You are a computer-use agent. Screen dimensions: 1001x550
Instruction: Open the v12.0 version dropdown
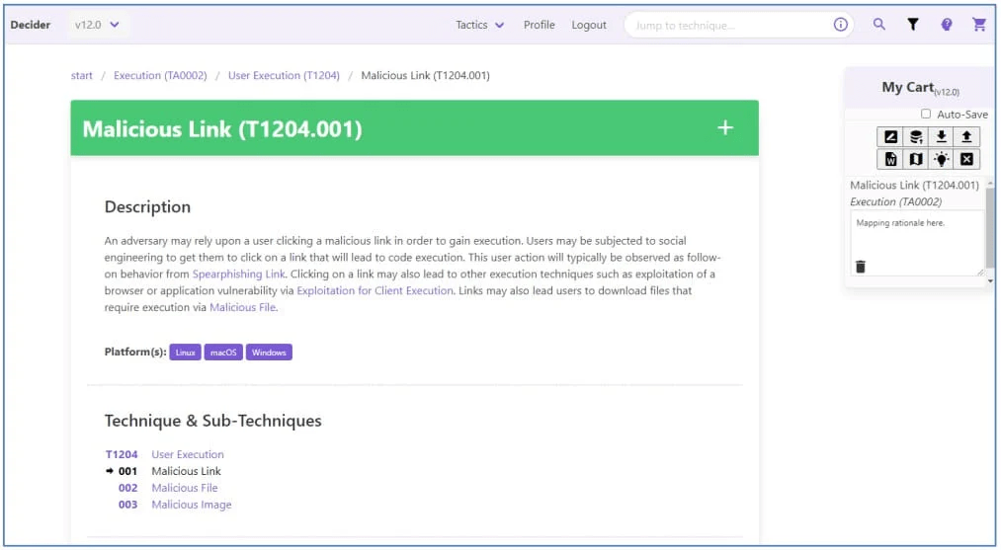pos(97,25)
